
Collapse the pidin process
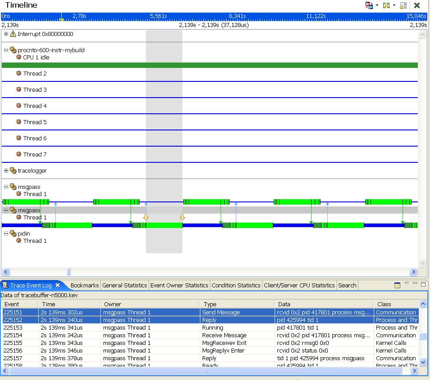(x=6, y=234)
